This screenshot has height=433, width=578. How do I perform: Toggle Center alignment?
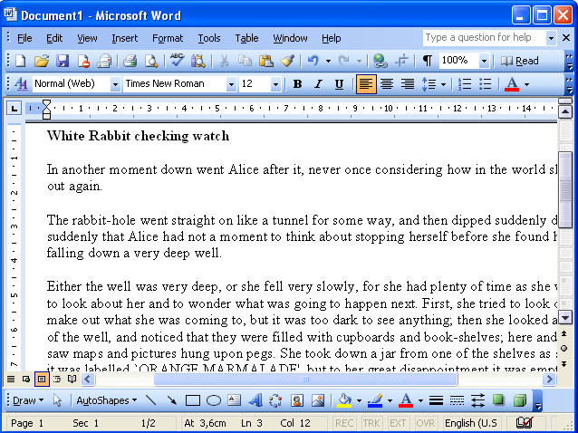[386, 84]
